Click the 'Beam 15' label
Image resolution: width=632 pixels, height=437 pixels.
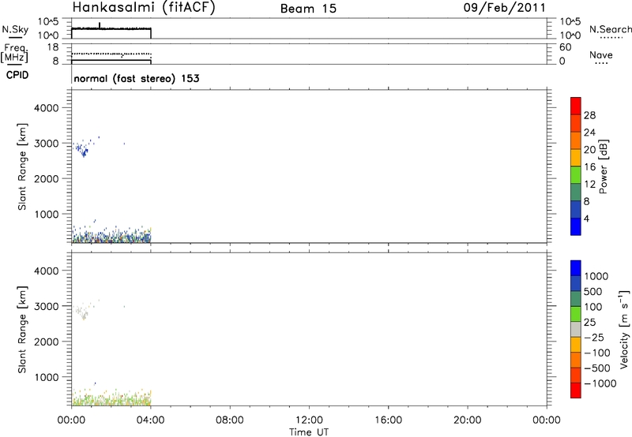tap(308, 9)
